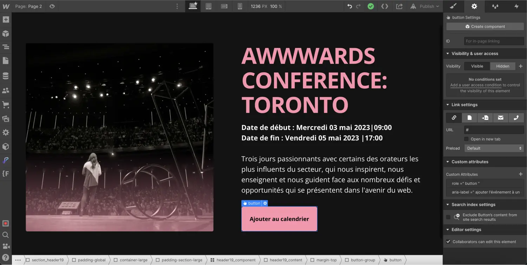The height and width of the screenshot is (265, 527).
Task: Open the export code view
Action: click(385, 6)
